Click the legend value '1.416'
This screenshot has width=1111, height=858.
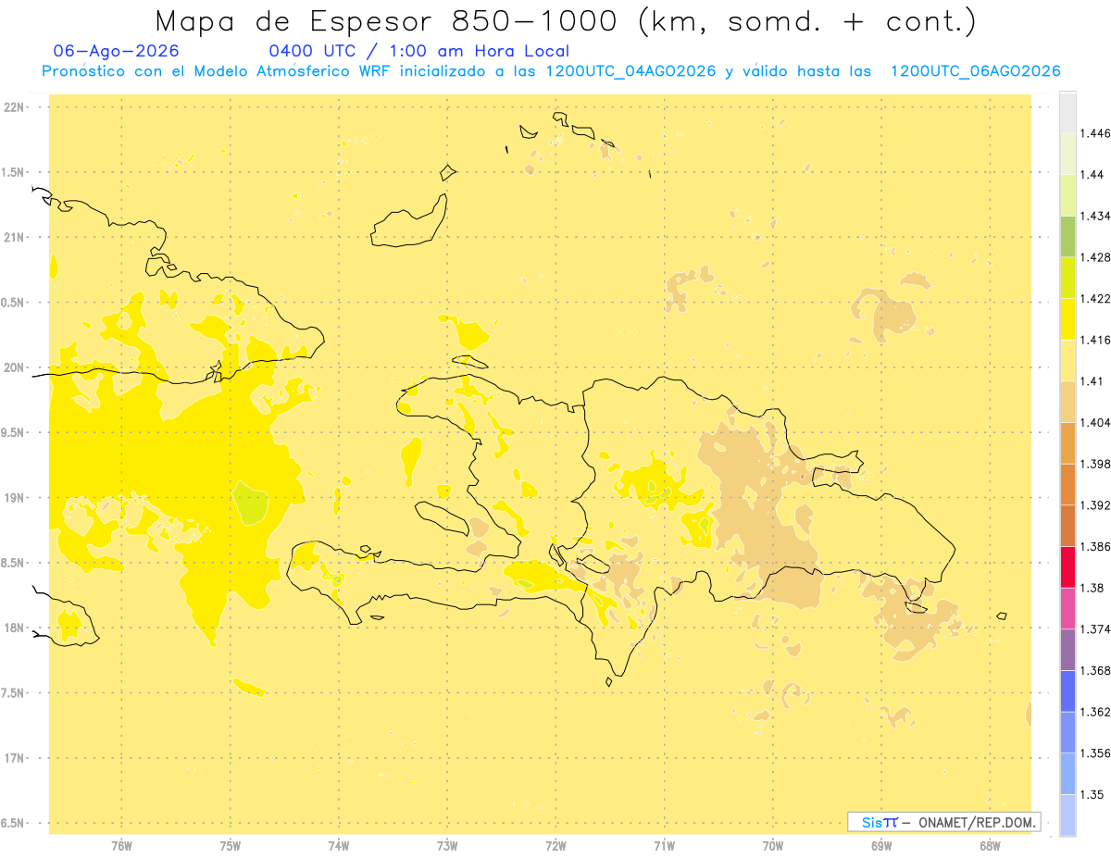pos(1096,340)
